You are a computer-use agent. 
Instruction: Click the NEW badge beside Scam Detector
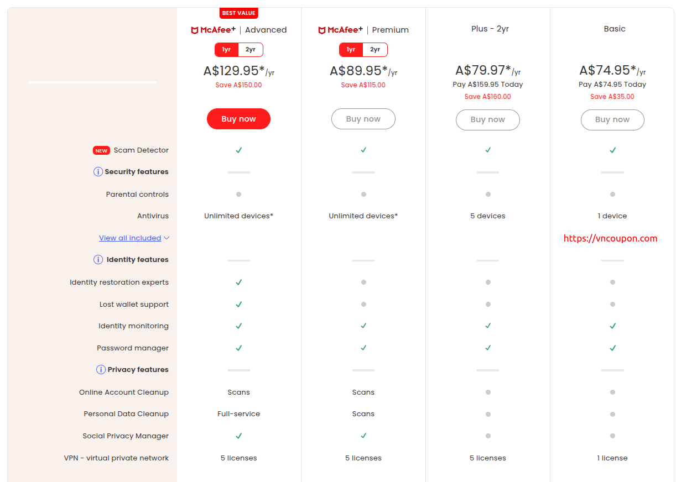pos(101,150)
